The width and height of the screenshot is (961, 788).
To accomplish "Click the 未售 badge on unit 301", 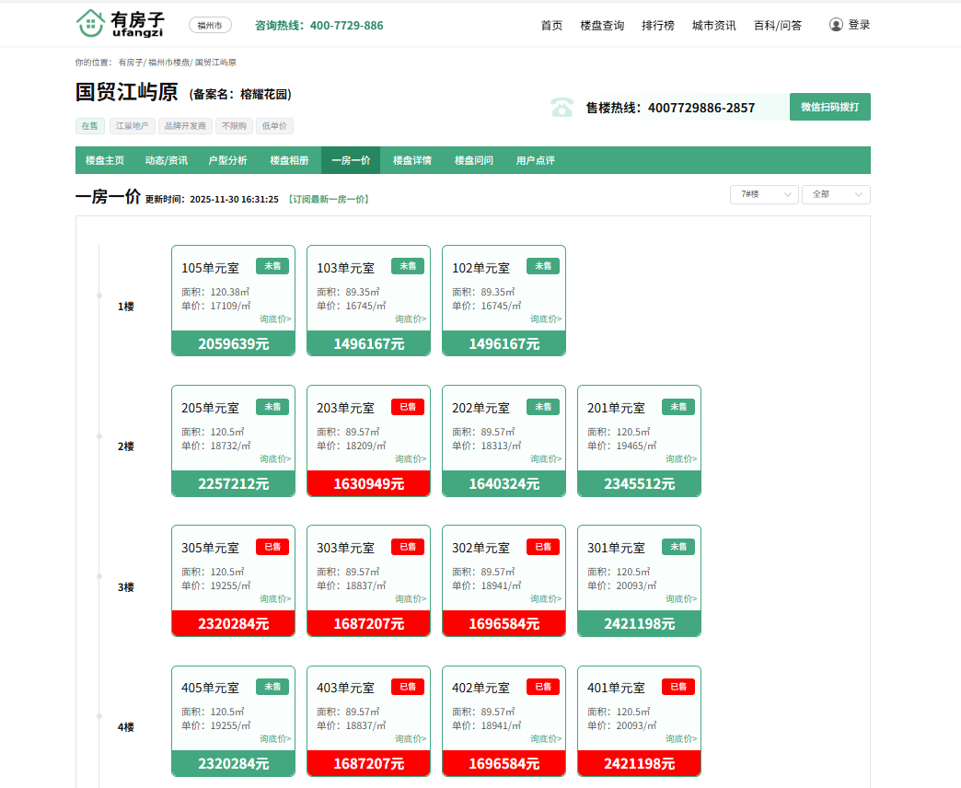I will [x=677, y=547].
